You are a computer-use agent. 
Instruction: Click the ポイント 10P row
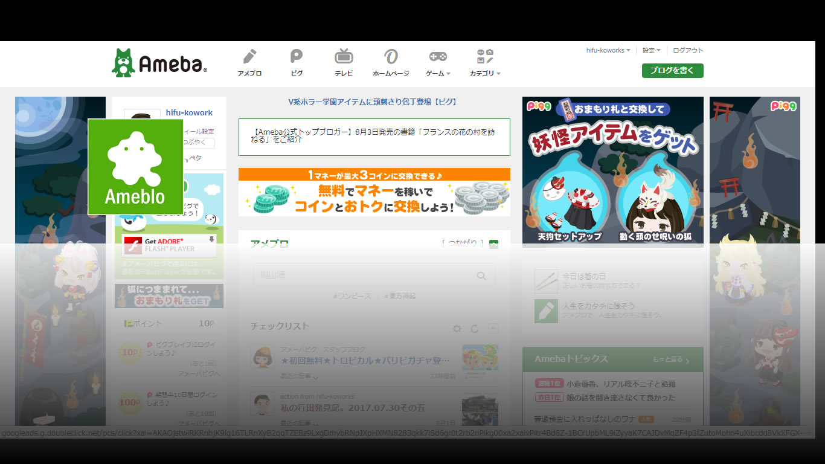[169, 323]
